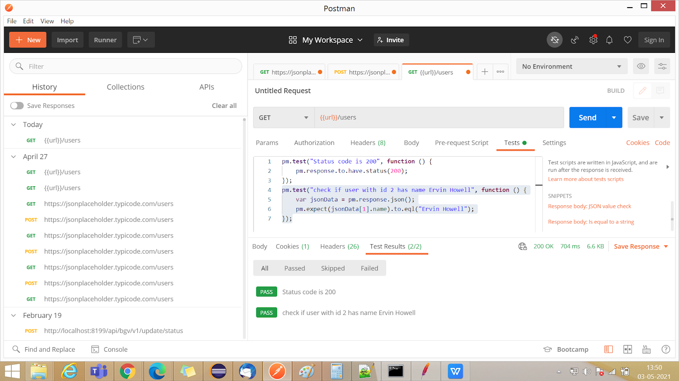Open new window icon next to Runner
Viewport: 679px width, 381px height.
point(140,40)
